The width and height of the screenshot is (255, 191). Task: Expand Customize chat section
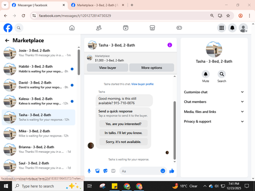click(x=214, y=92)
